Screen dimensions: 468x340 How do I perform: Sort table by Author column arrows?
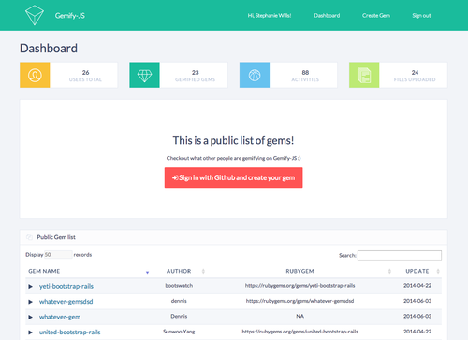(x=203, y=272)
